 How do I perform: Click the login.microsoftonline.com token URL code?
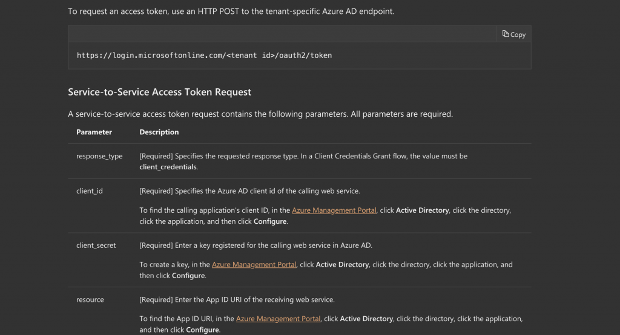pyautogui.click(x=204, y=56)
